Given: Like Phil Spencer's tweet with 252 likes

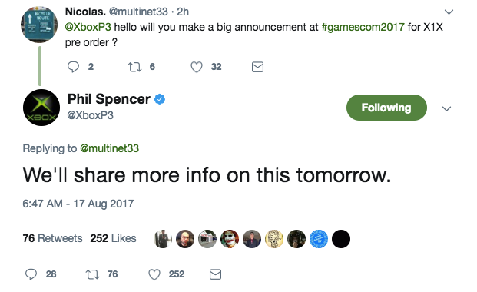Looking at the screenshot, I should [x=154, y=274].
